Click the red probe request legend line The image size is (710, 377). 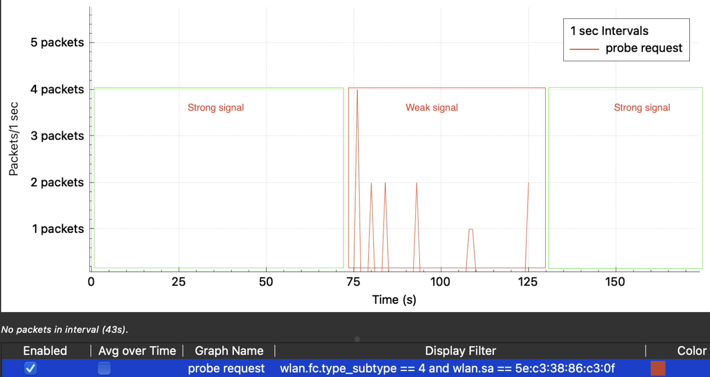[x=584, y=49]
